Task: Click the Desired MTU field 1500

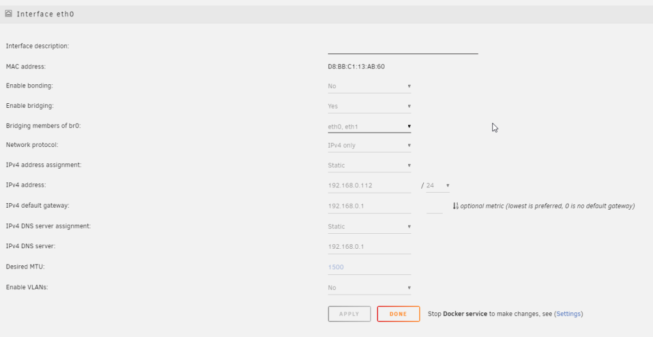Action: pyautogui.click(x=370, y=267)
